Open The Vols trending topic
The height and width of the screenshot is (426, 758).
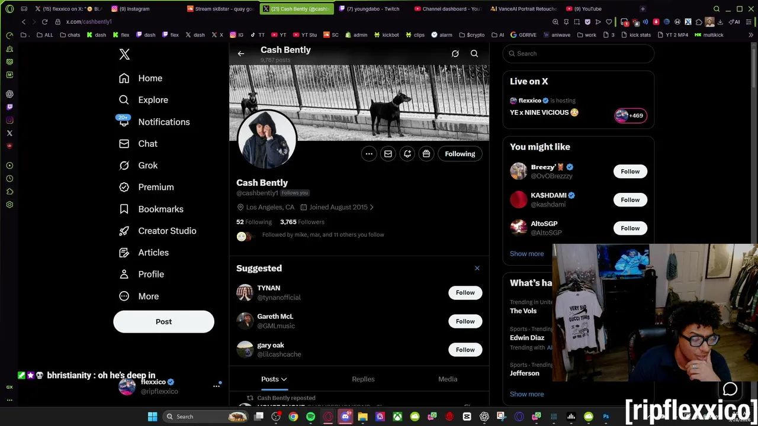(523, 311)
